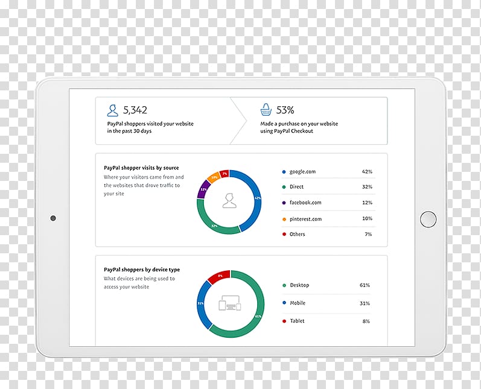Click the 'PayPal shopper visits by source' heading
The width and height of the screenshot is (481, 389).
pos(141,168)
